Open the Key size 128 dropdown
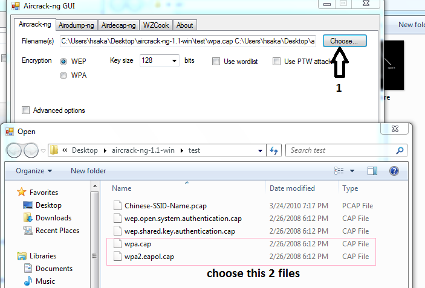425x288 pixels. 174,60
